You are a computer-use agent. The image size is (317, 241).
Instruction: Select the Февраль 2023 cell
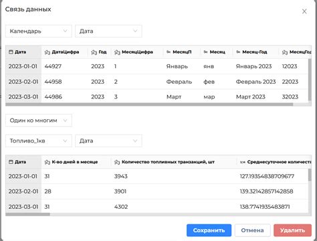tap(255, 82)
